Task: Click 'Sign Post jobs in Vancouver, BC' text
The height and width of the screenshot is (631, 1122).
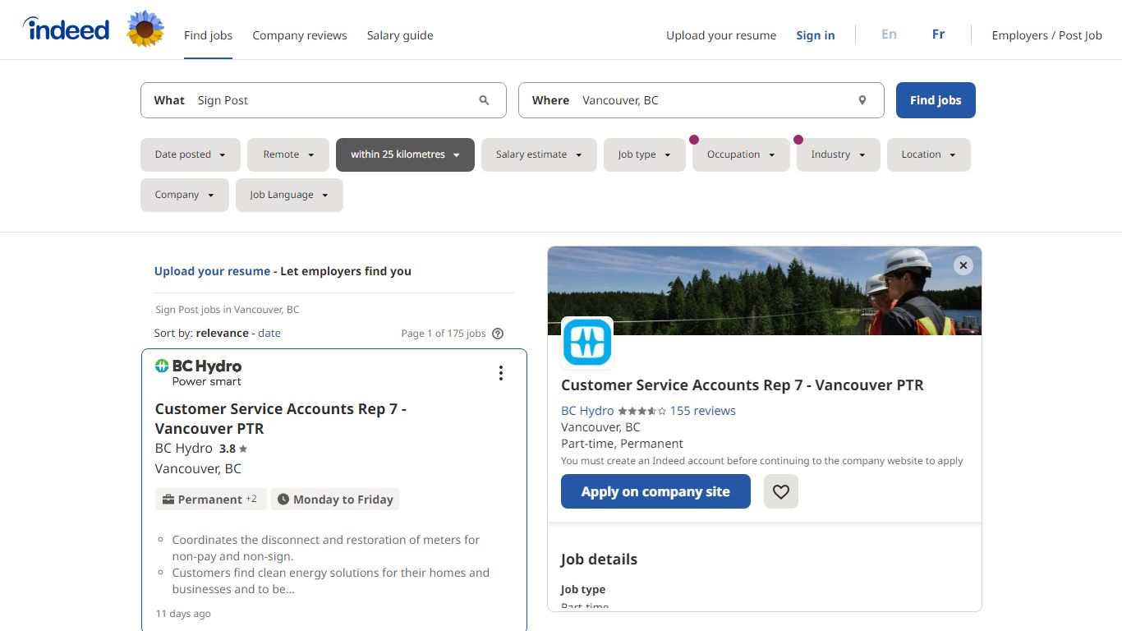Action: click(x=228, y=310)
